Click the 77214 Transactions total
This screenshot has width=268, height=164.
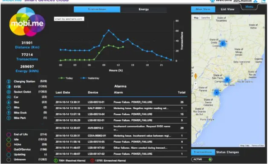tap(27, 55)
